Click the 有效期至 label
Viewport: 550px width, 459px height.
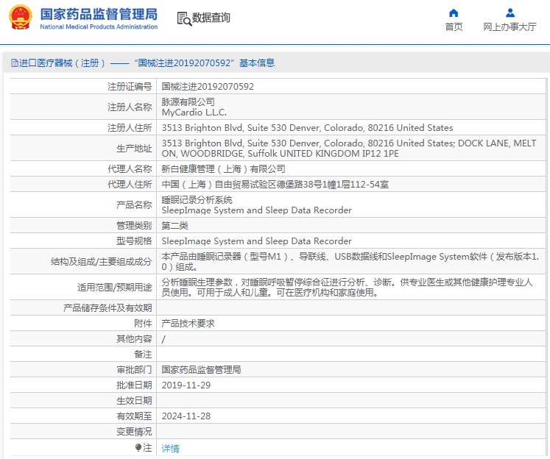click(134, 416)
